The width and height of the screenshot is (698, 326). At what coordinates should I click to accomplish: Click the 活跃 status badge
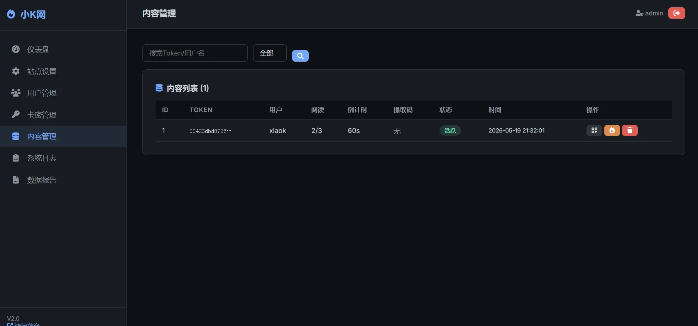[450, 130]
